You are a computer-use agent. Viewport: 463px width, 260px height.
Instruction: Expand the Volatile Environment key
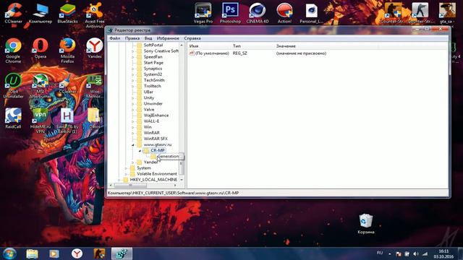pyautogui.click(x=126, y=174)
